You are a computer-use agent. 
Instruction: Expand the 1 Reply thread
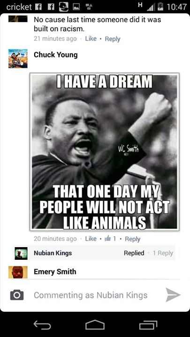click(163, 253)
